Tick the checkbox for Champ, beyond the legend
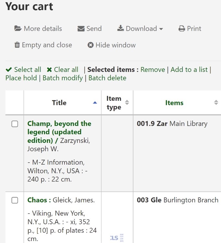 [x=15, y=124]
